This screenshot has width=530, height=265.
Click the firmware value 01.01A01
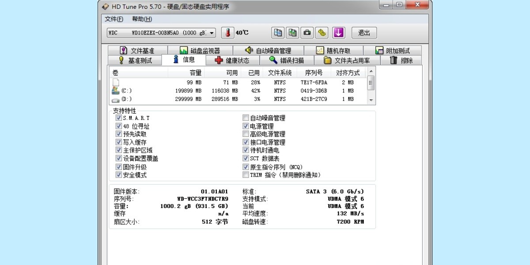(214, 192)
